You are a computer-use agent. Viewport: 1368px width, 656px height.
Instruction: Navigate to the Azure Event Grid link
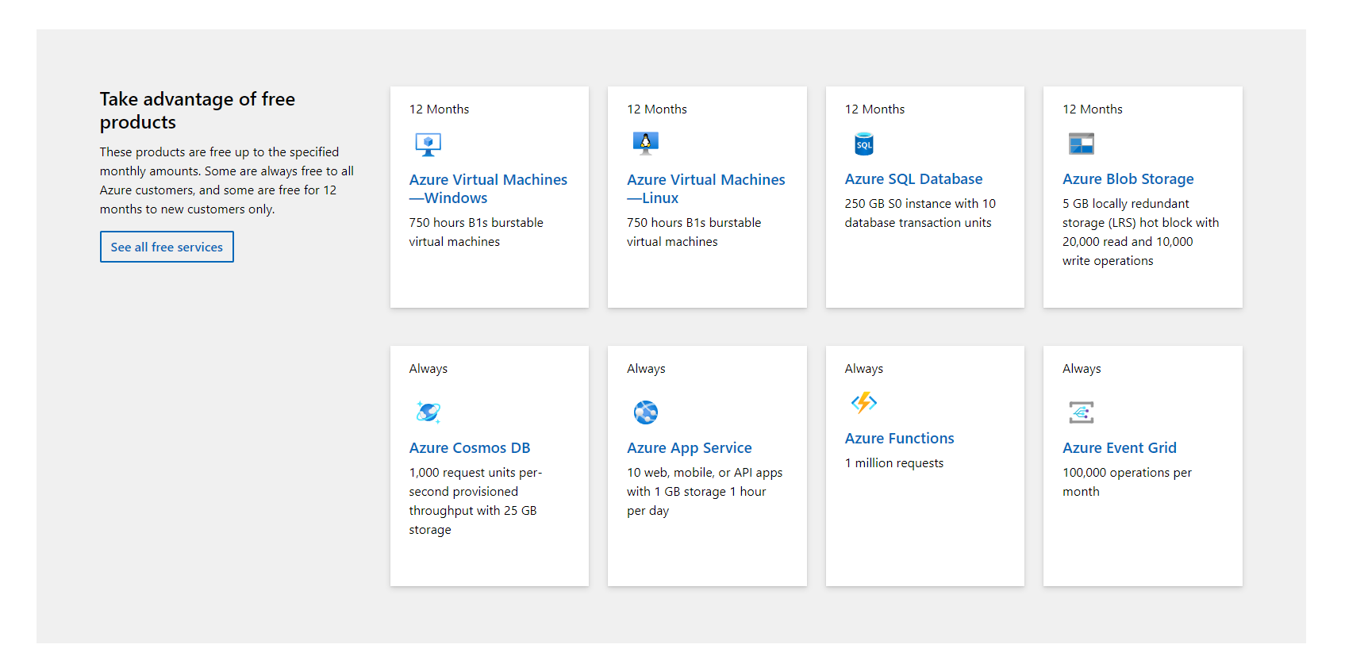click(x=1119, y=448)
